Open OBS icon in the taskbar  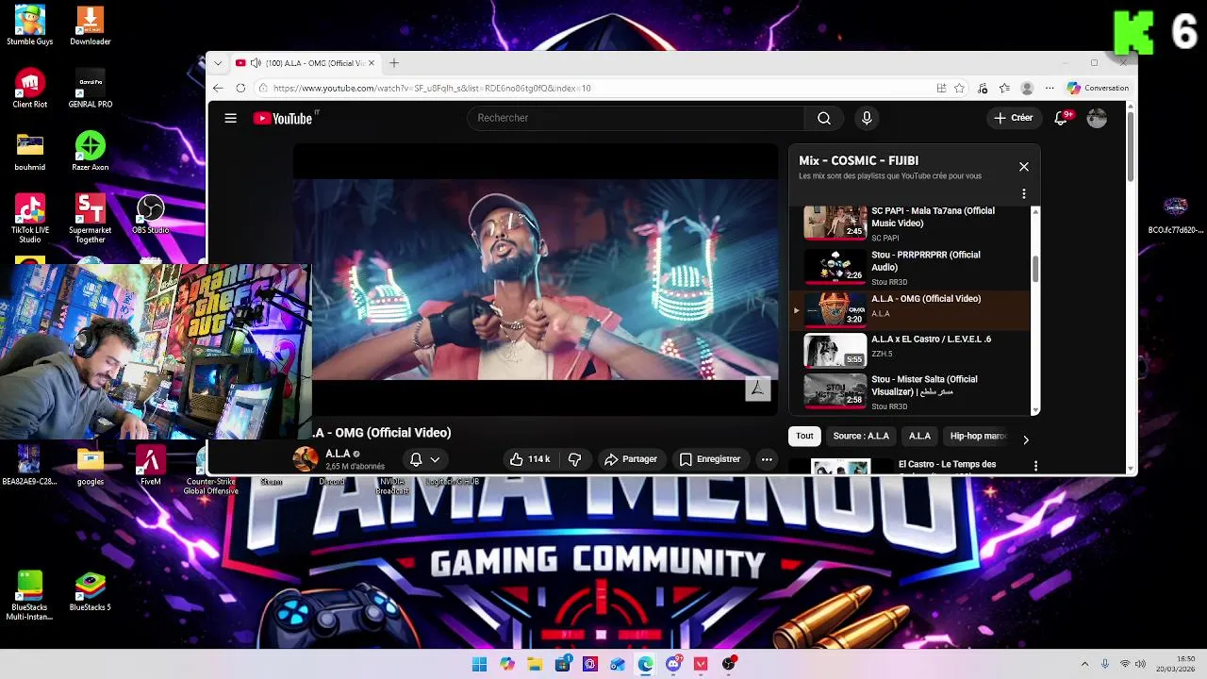pyautogui.click(x=729, y=664)
